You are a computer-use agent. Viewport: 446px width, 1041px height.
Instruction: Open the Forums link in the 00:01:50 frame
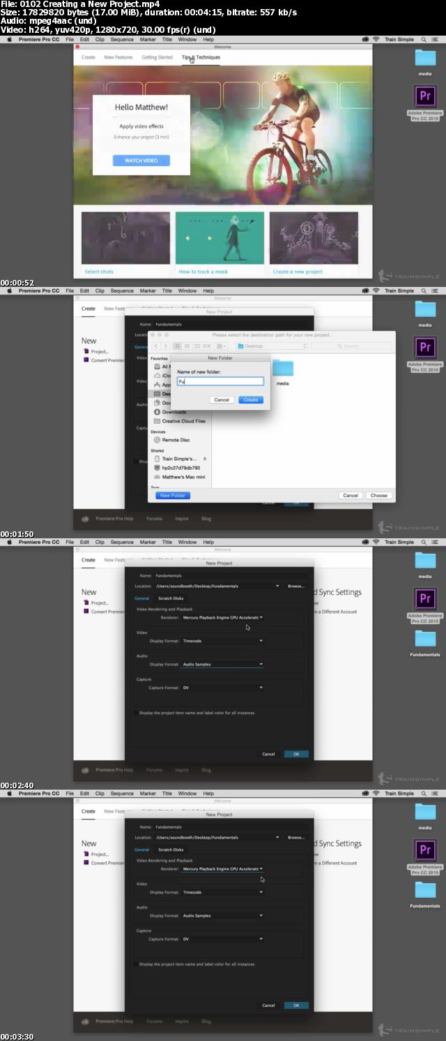[154, 518]
